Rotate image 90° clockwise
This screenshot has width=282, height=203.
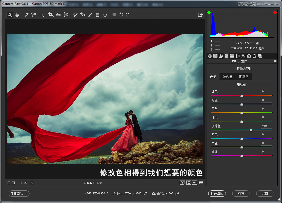tap(128, 15)
